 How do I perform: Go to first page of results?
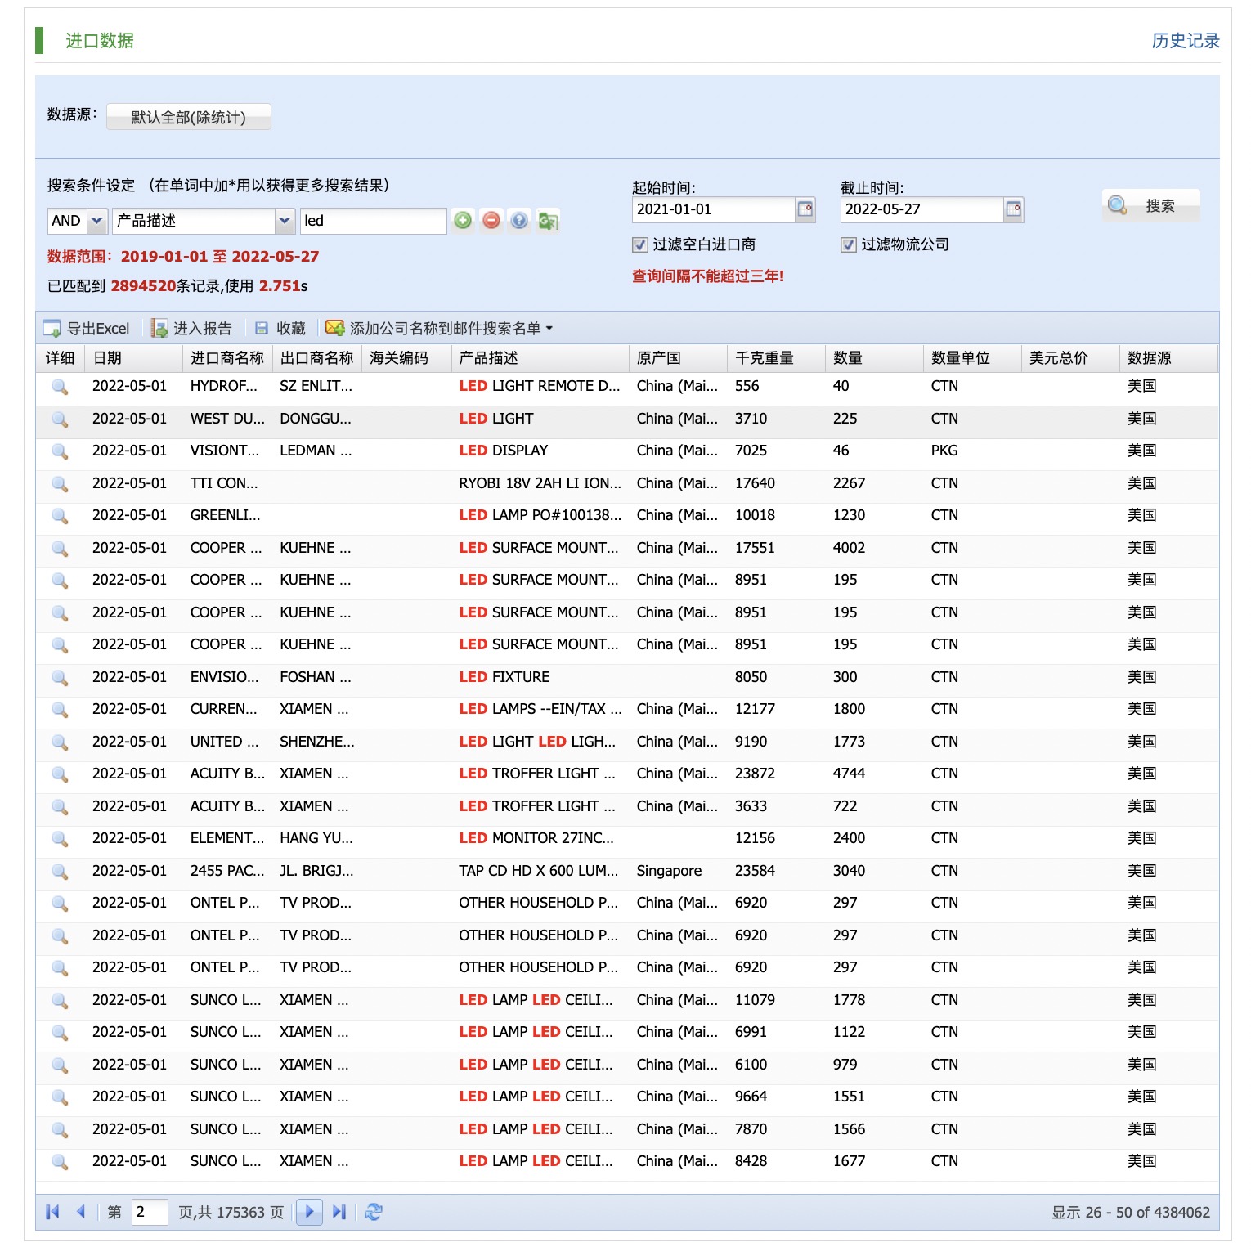[52, 1212]
